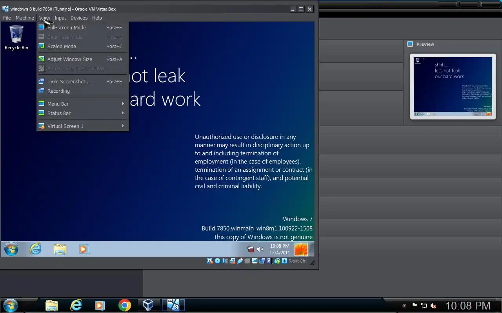Click the VM window resize grip

tap(313, 263)
